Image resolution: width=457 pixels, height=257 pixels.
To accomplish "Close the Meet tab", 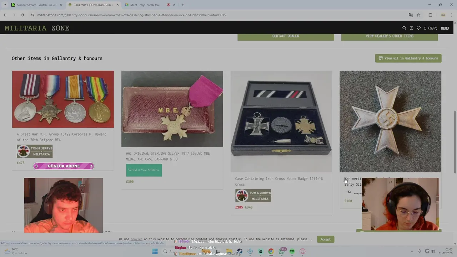I will tap(174, 5).
